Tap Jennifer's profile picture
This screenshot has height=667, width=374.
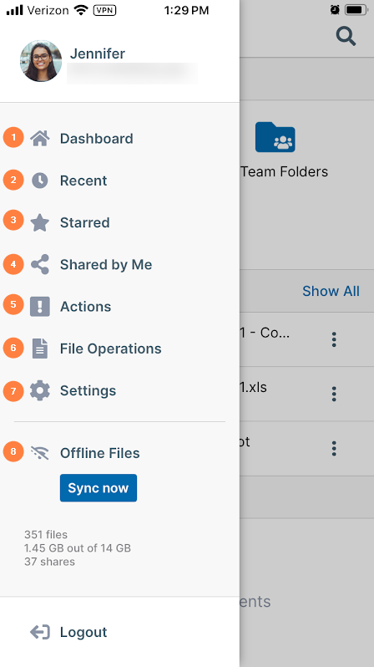pyautogui.click(x=41, y=61)
